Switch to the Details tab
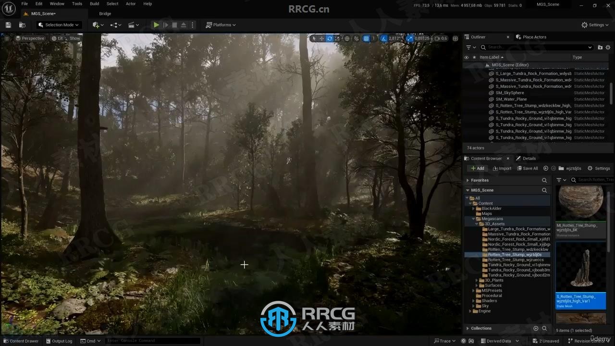 (526, 158)
